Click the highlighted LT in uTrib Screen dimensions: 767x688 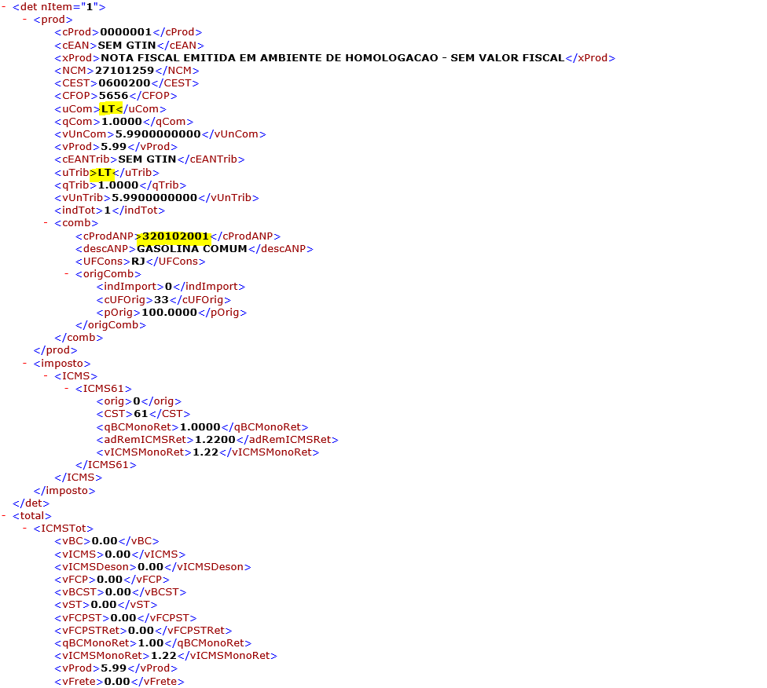pos(105,173)
